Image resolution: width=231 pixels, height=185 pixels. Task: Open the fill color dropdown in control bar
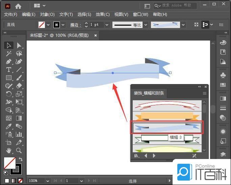(x=48, y=25)
